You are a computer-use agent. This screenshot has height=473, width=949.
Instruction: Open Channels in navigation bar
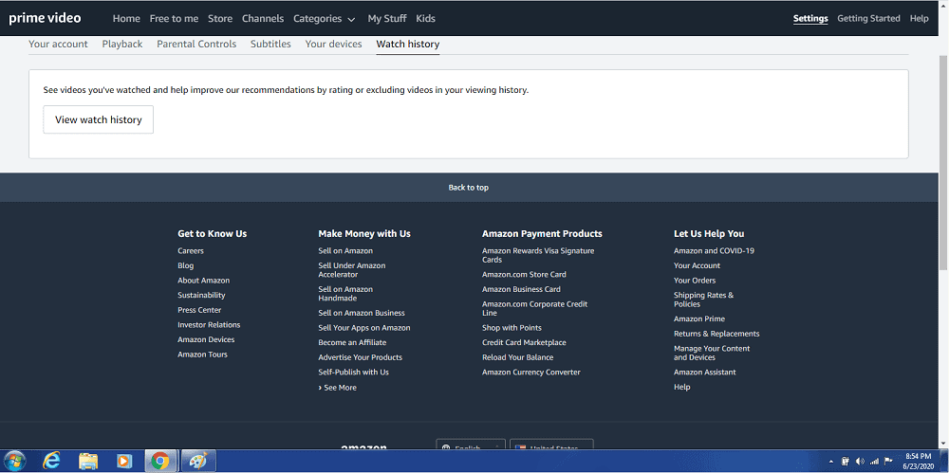tap(263, 19)
